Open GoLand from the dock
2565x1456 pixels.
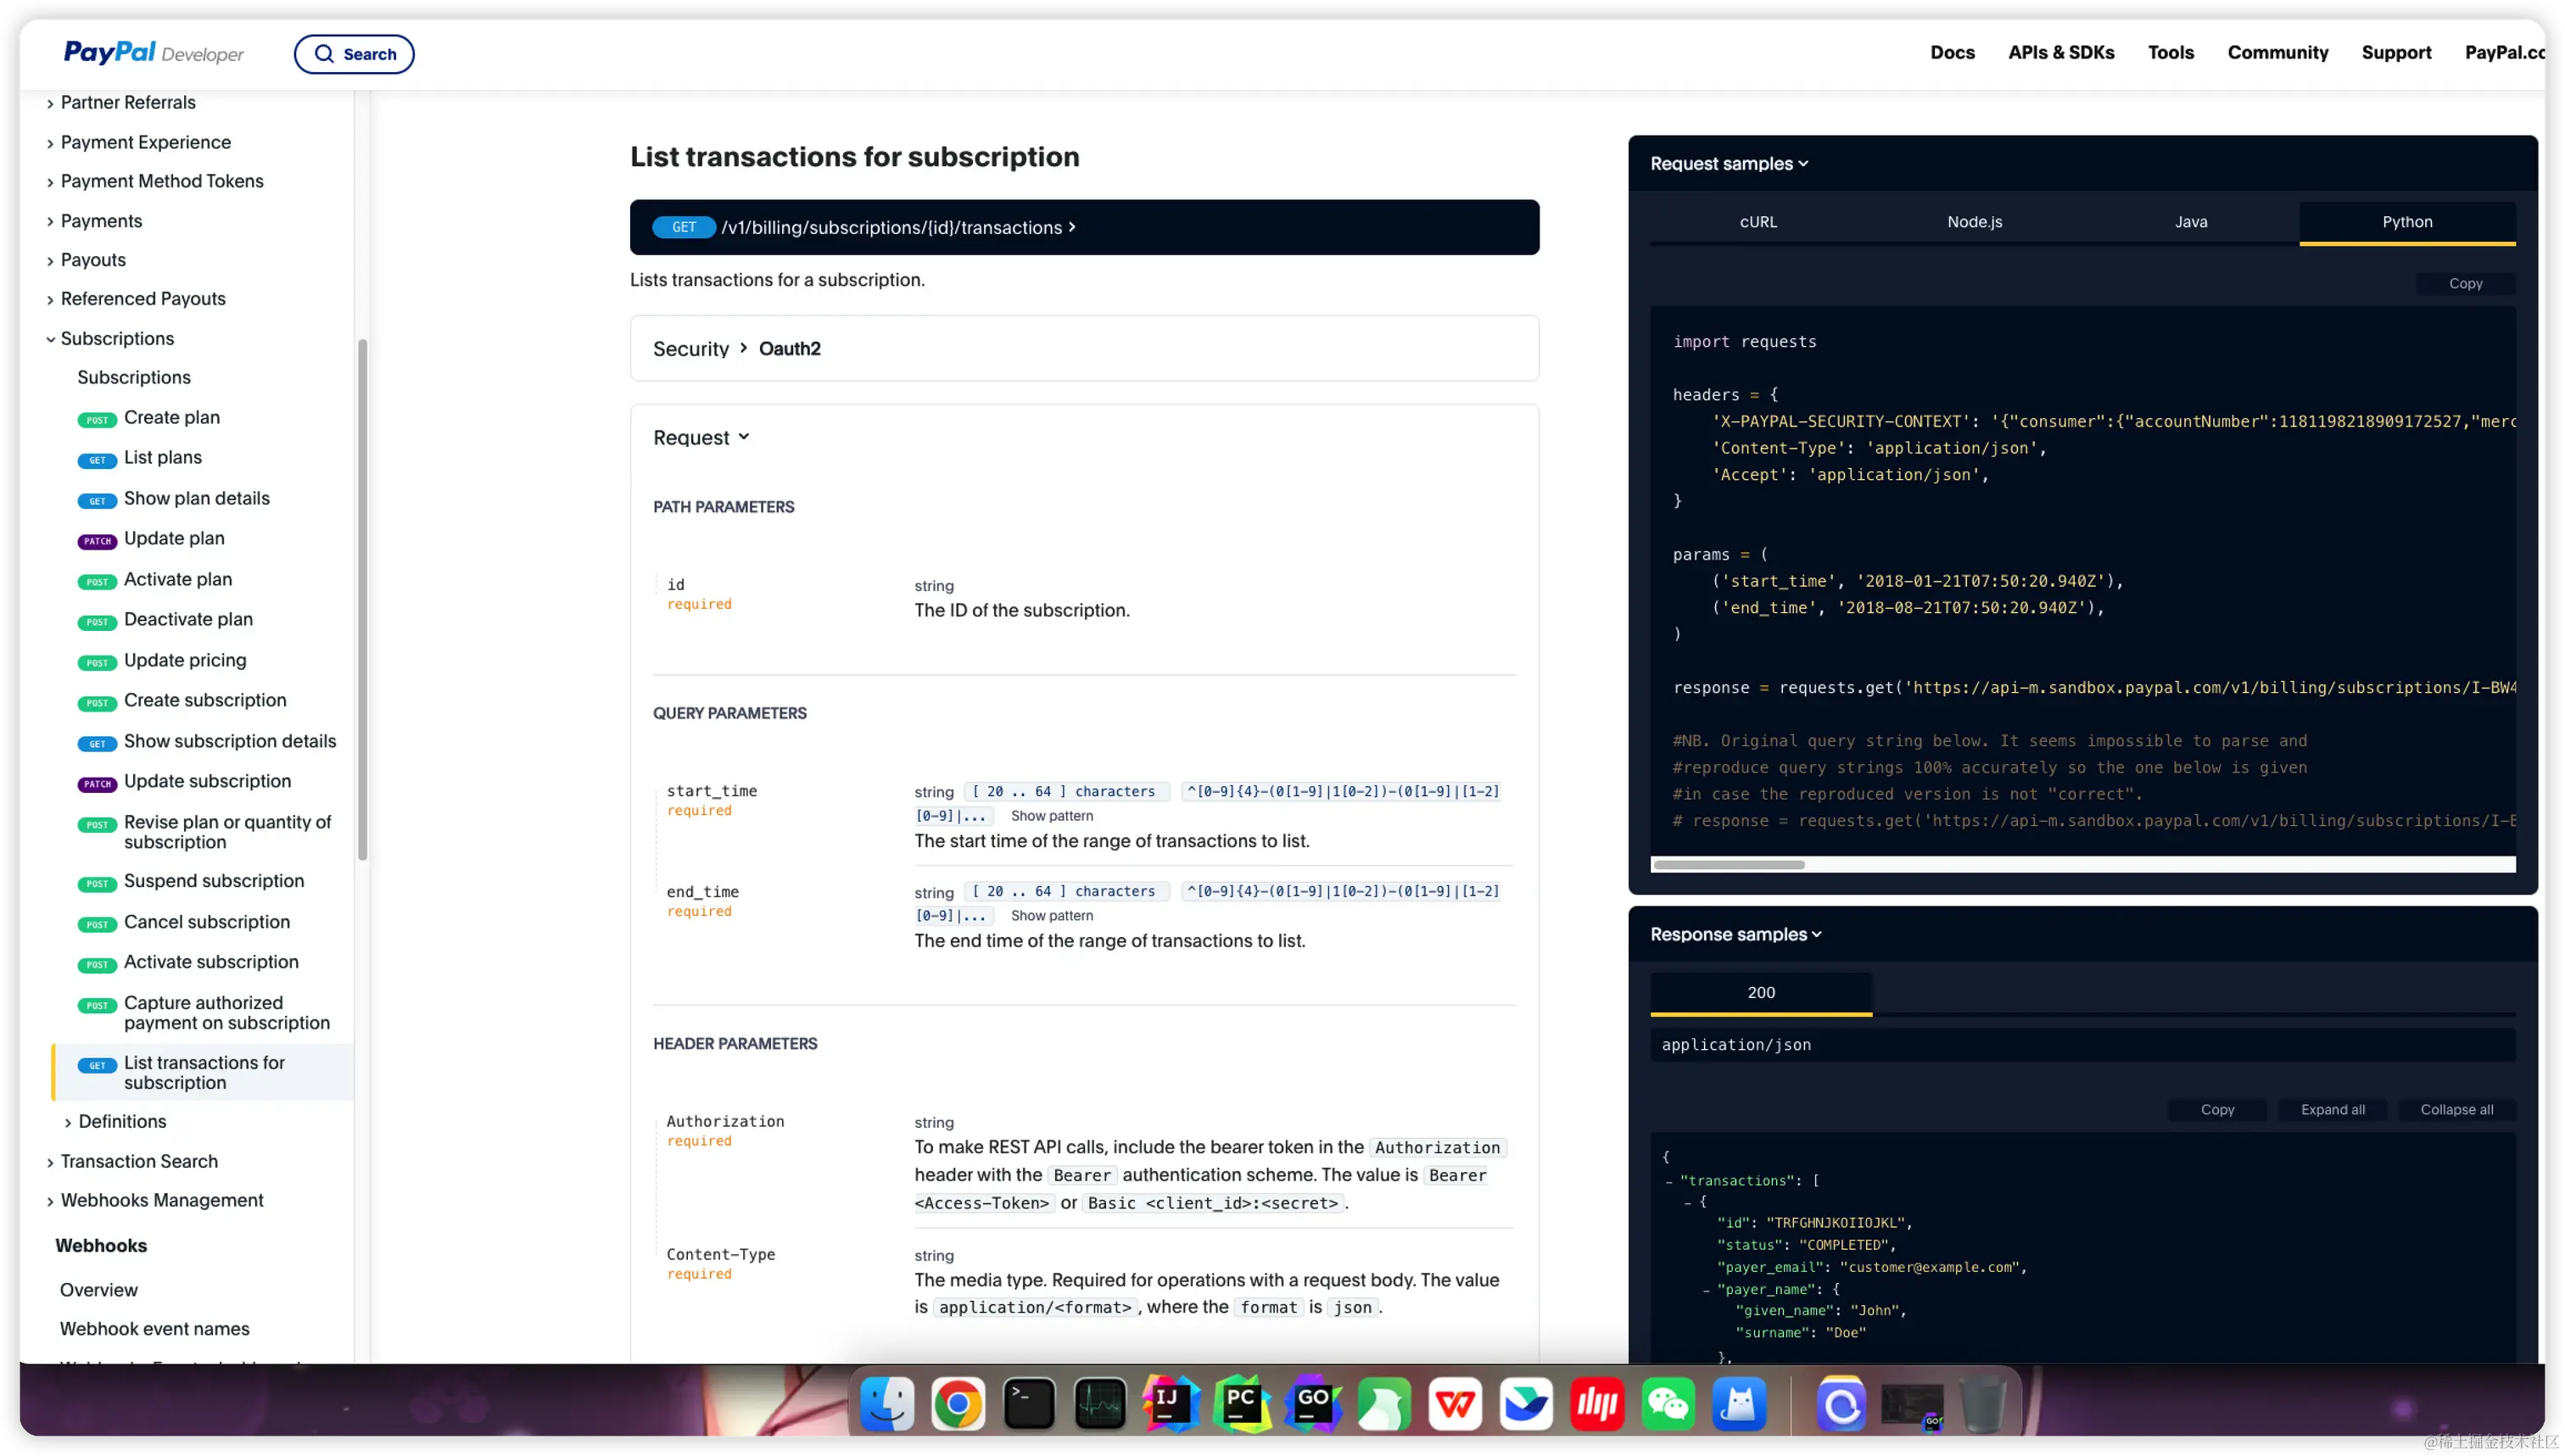click(1313, 1405)
